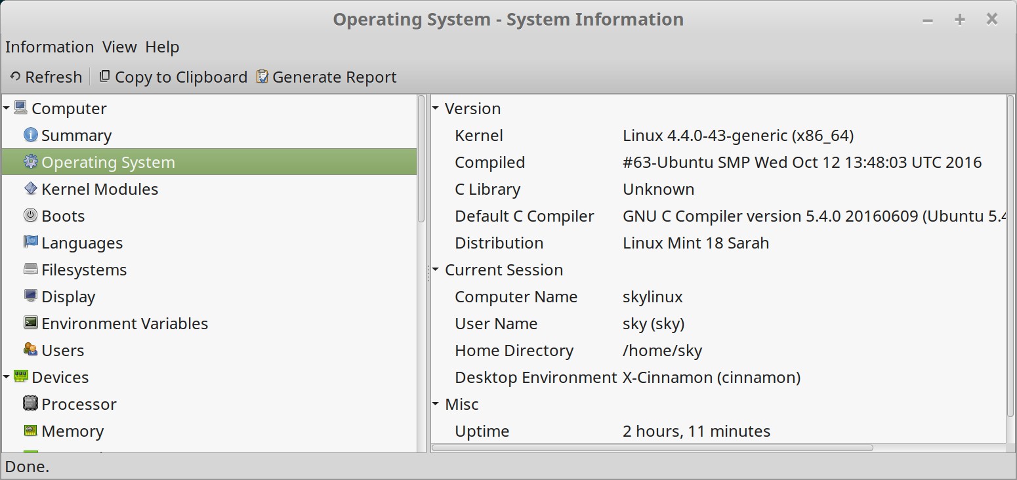The height and width of the screenshot is (480, 1017).
Task: Click Copy to Clipboard button
Action: click(173, 77)
